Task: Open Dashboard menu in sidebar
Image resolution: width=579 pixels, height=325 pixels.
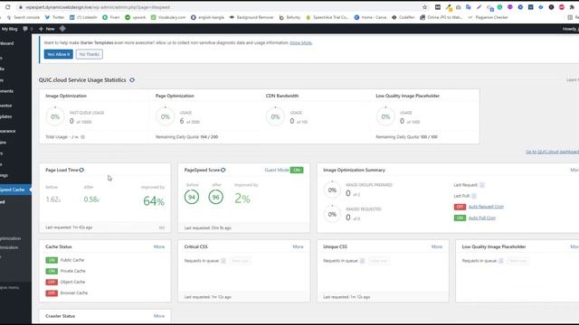Action: [x=7, y=43]
